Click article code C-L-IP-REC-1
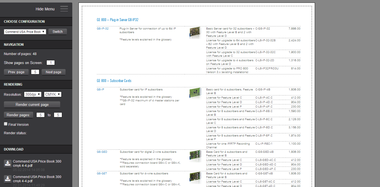The width and height of the screenshot is (380, 187). (264, 144)
